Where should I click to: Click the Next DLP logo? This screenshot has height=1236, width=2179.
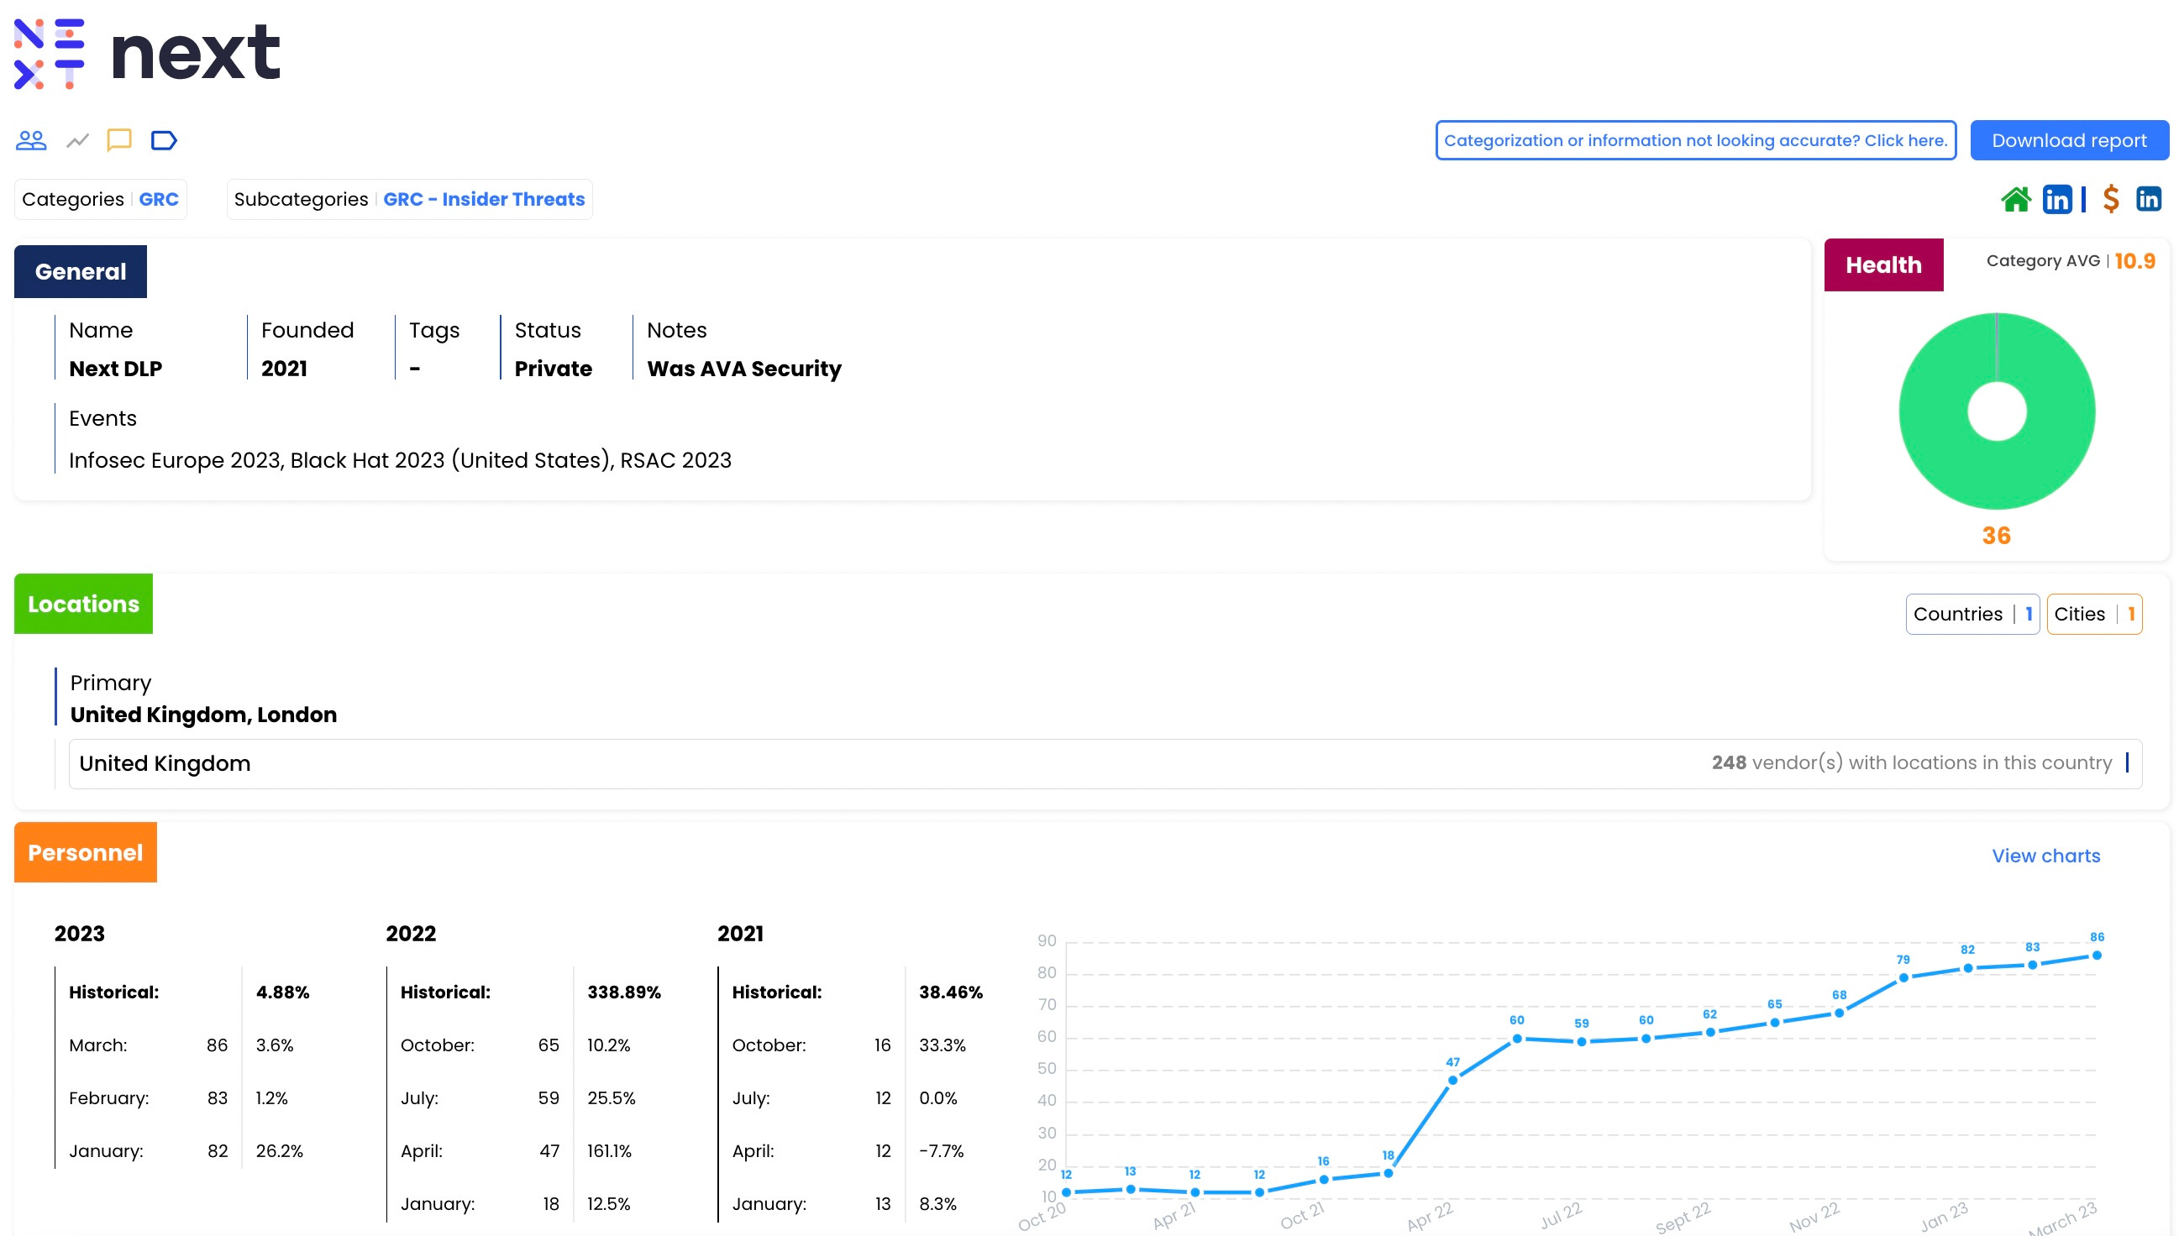[x=147, y=54]
